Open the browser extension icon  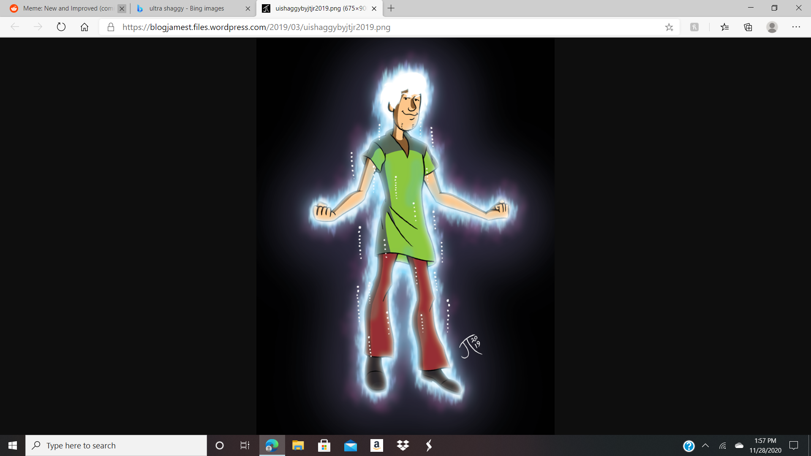pos(694,27)
